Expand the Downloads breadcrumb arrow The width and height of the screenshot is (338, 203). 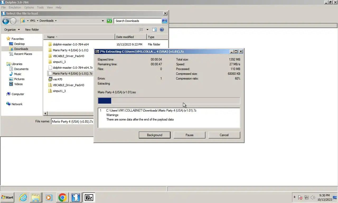point(56,21)
